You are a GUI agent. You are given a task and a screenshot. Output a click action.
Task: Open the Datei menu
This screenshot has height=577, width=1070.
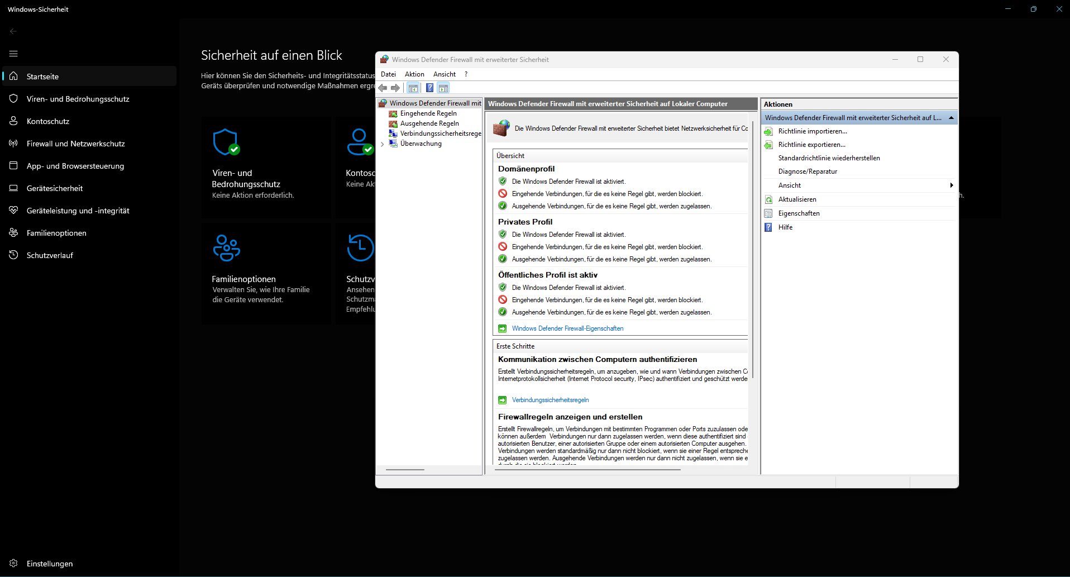(388, 74)
